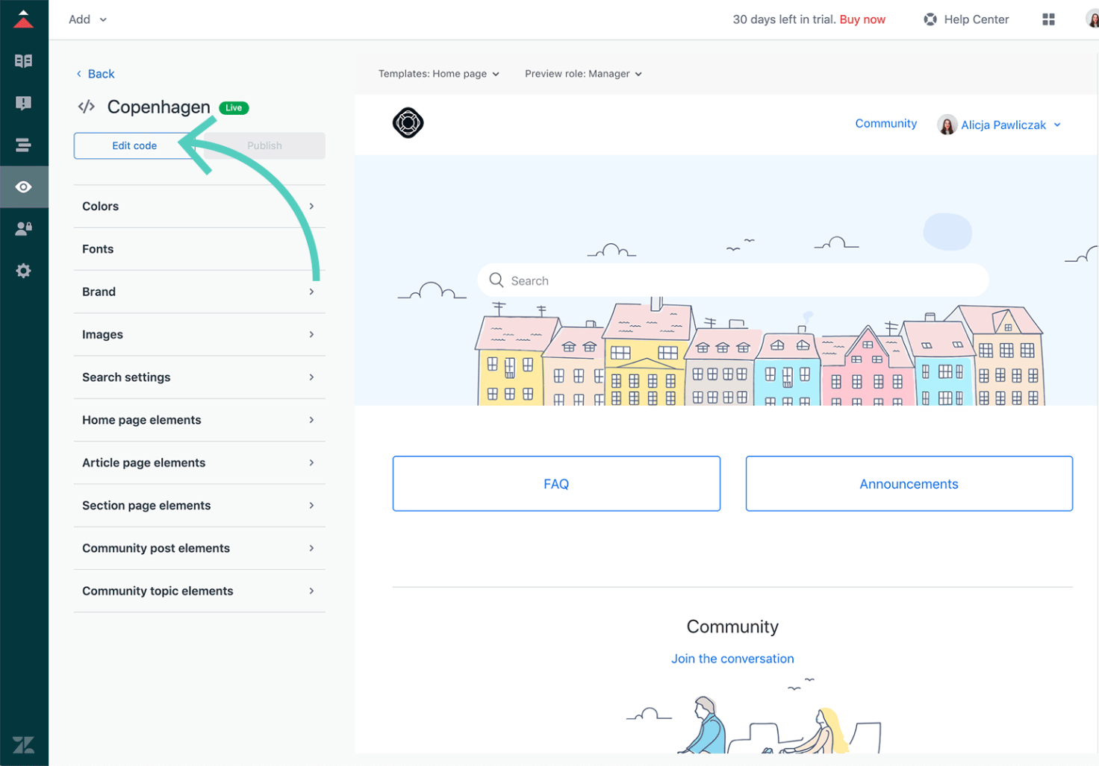Open the Settings gear icon in sidebar
The width and height of the screenshot is (1099, 766).
pos(24,271)
